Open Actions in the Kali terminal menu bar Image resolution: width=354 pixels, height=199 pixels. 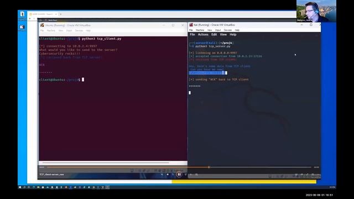point(203,34)
